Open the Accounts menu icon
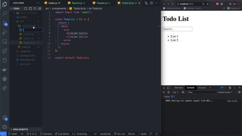Viewport: 242px width, 136px height. [x=5, y=118]
